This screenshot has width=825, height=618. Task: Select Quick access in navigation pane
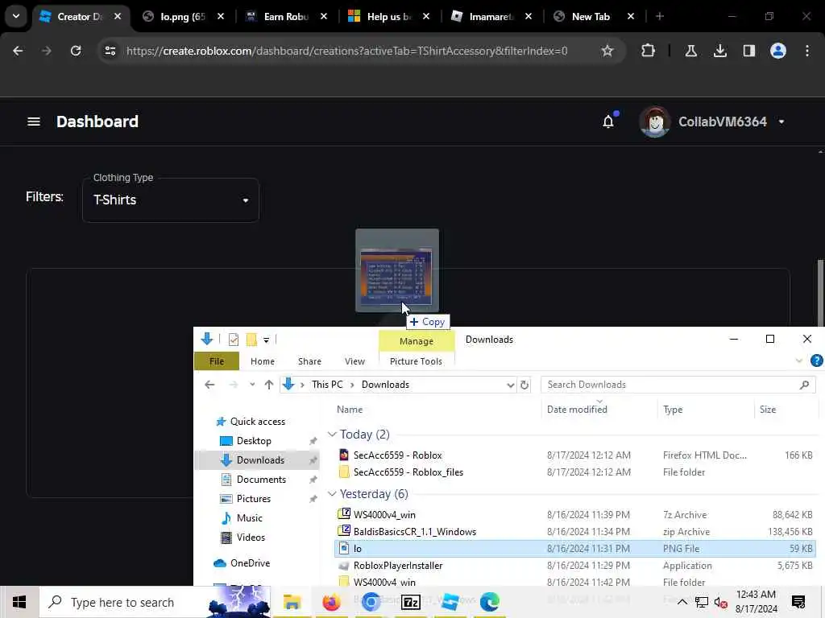click(257, 422)
